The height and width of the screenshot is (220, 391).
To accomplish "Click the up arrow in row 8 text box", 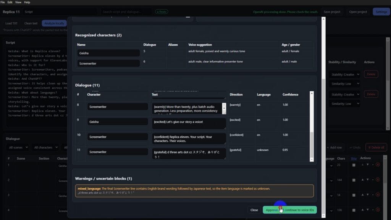I will [224, 105].
